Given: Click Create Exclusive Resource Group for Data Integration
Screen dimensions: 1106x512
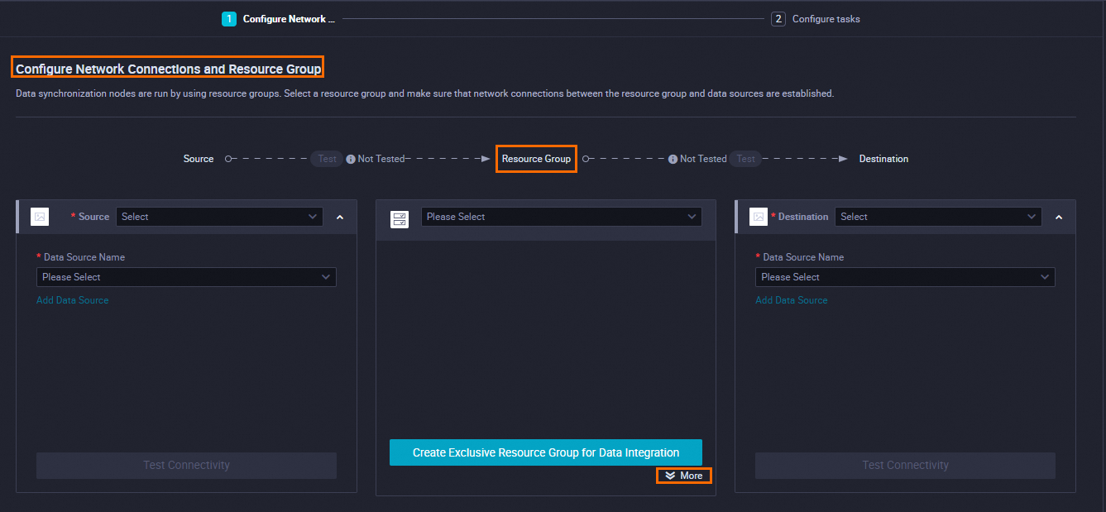Looking at the screenshot, I should (x=546, y=452).
